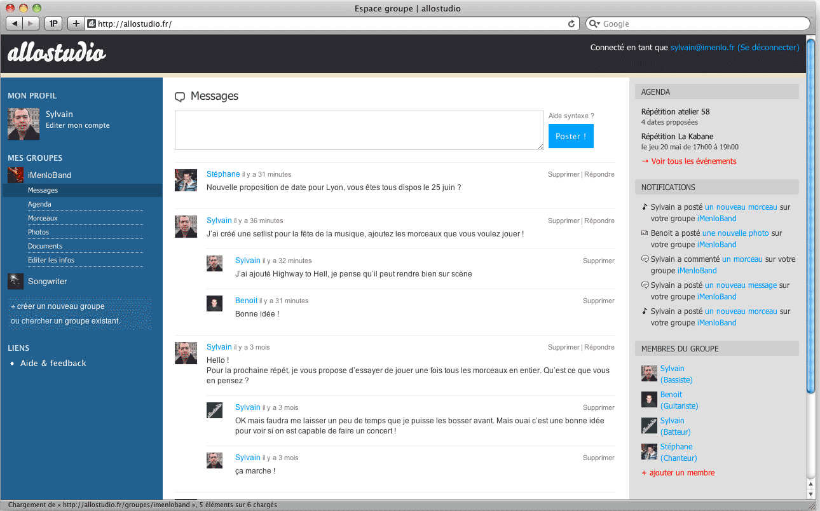The image size is (820, 511).
Task: Click chercher un groupe existant
Action: (x=72, y=321)
